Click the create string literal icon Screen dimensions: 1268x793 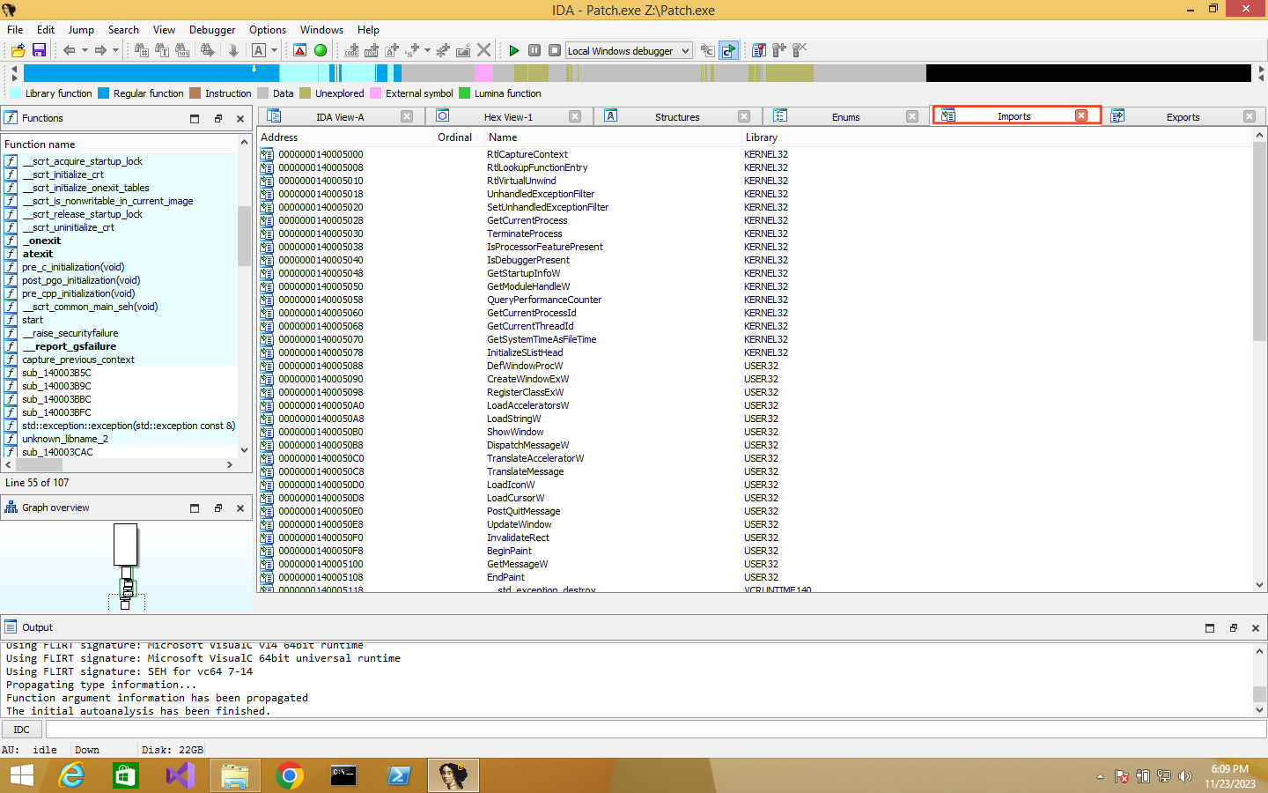point(392,50)
